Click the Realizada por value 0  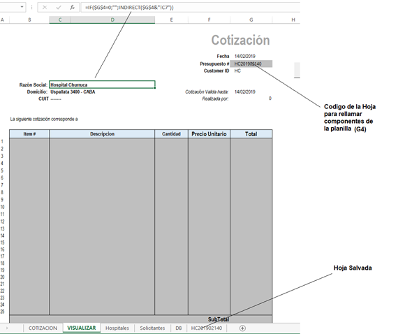click(x=270, y=99)
